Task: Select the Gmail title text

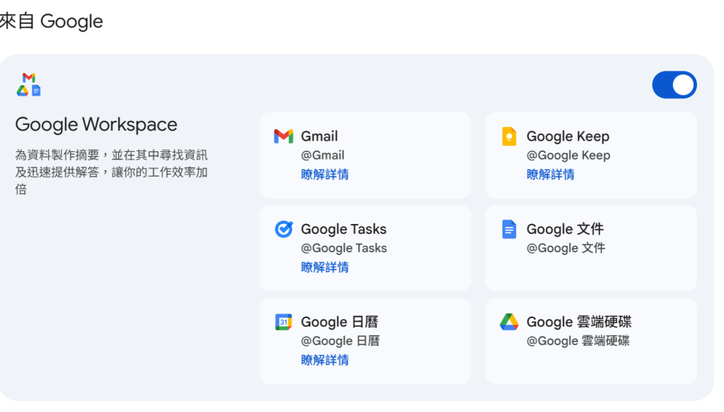Action: tap(320, 136)
